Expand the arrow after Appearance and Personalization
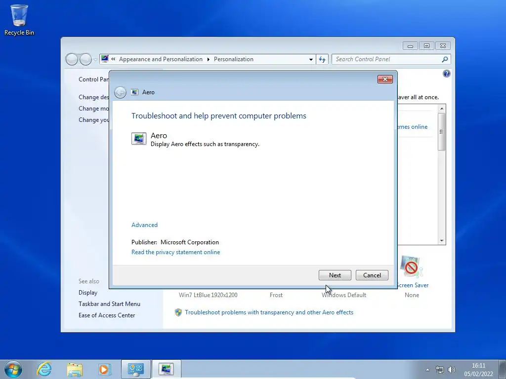506x379 pixels. (x=208, y=59)
